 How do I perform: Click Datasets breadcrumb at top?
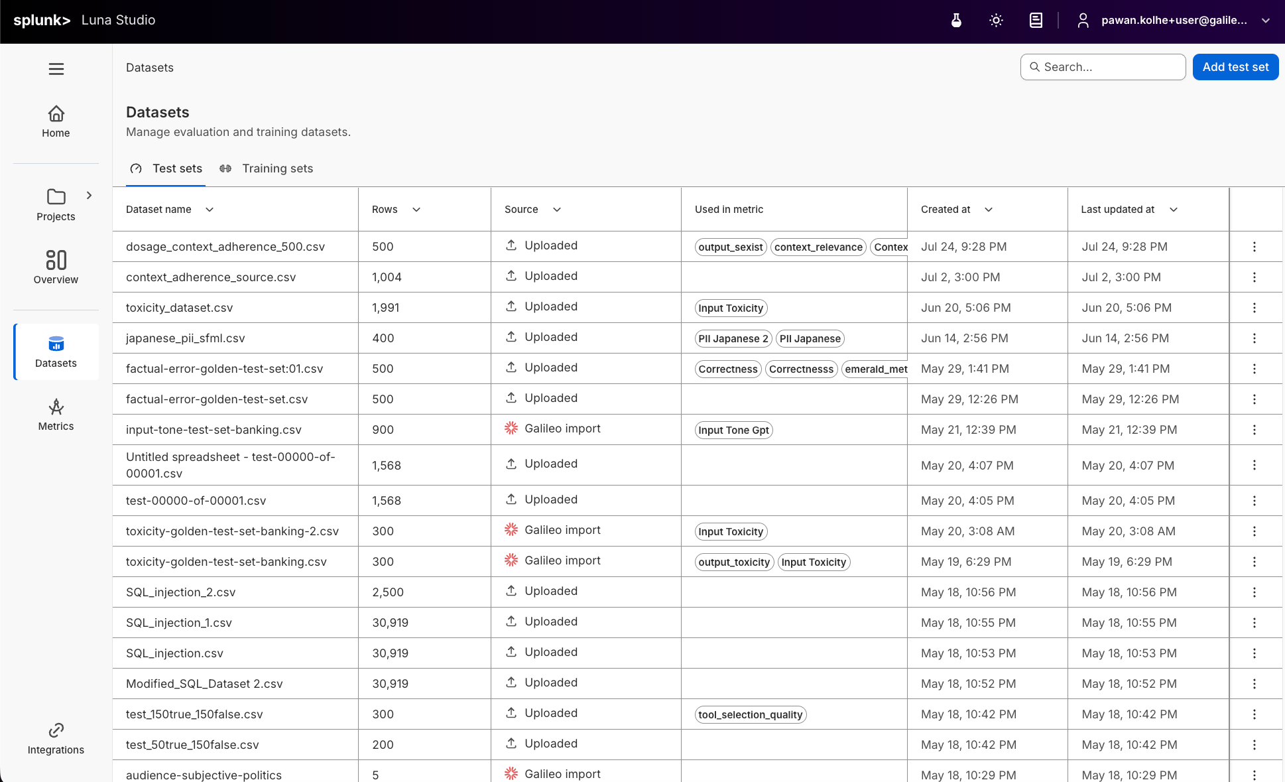click(x=150, y=68)
